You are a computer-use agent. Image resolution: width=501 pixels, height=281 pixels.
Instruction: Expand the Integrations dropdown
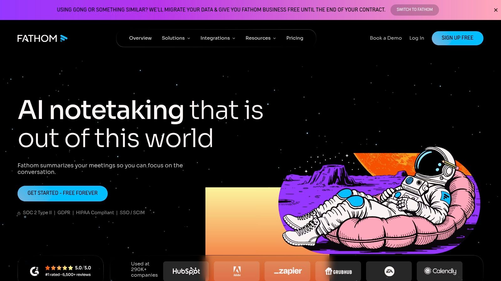pyautogui.click(x=218, y=38)
